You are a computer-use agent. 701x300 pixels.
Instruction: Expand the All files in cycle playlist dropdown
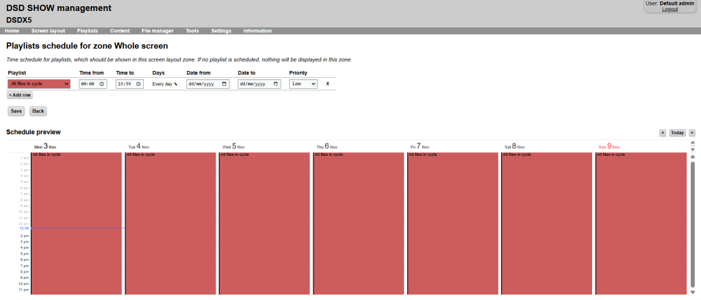[39, 84]
